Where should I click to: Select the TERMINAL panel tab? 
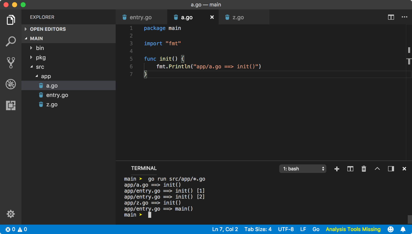click(x=144, y=168)
